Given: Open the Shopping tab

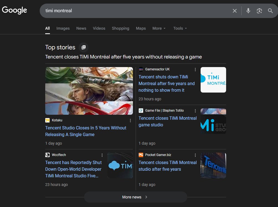Looking at the screenshot, I should 120,28.
